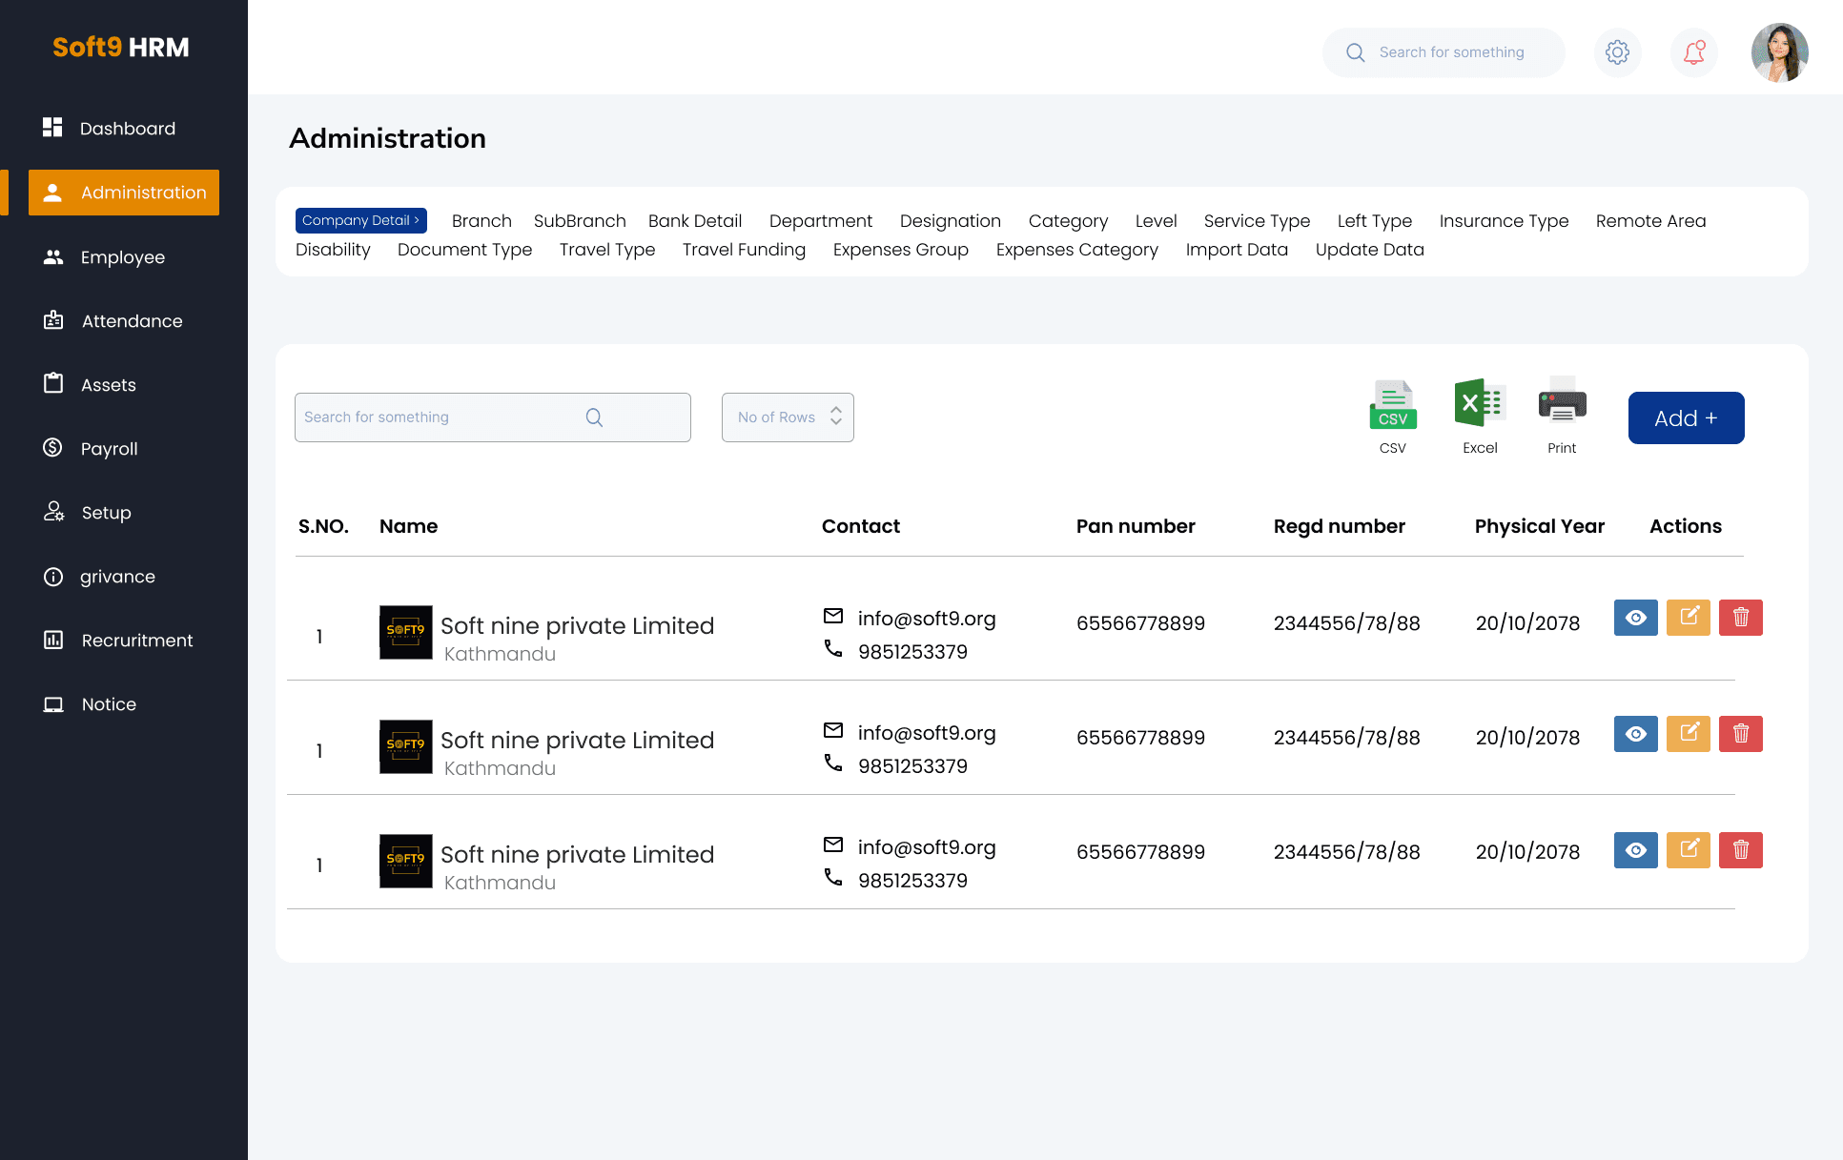Open the Insurance Type tab
1843x1160 pixels.
point(1504,221)
